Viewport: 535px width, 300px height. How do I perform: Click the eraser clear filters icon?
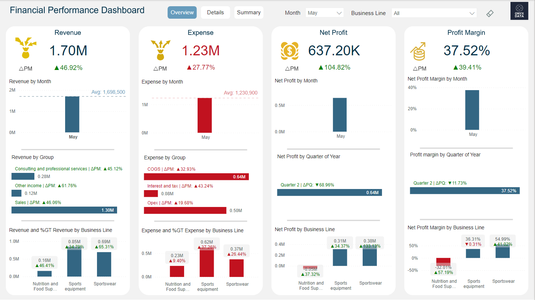click(x=490, y=14)
